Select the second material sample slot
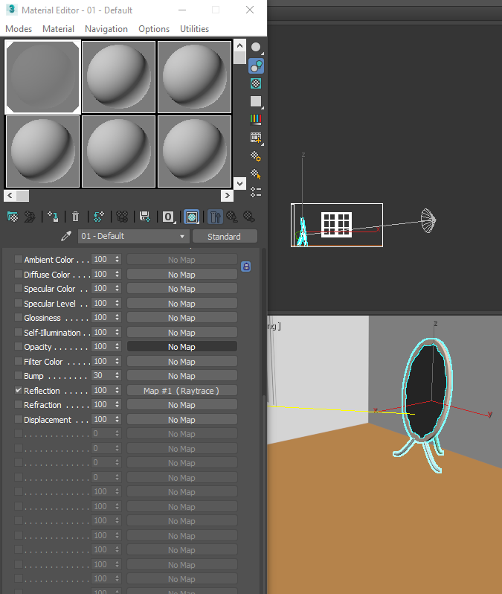 tap(118, 77)
